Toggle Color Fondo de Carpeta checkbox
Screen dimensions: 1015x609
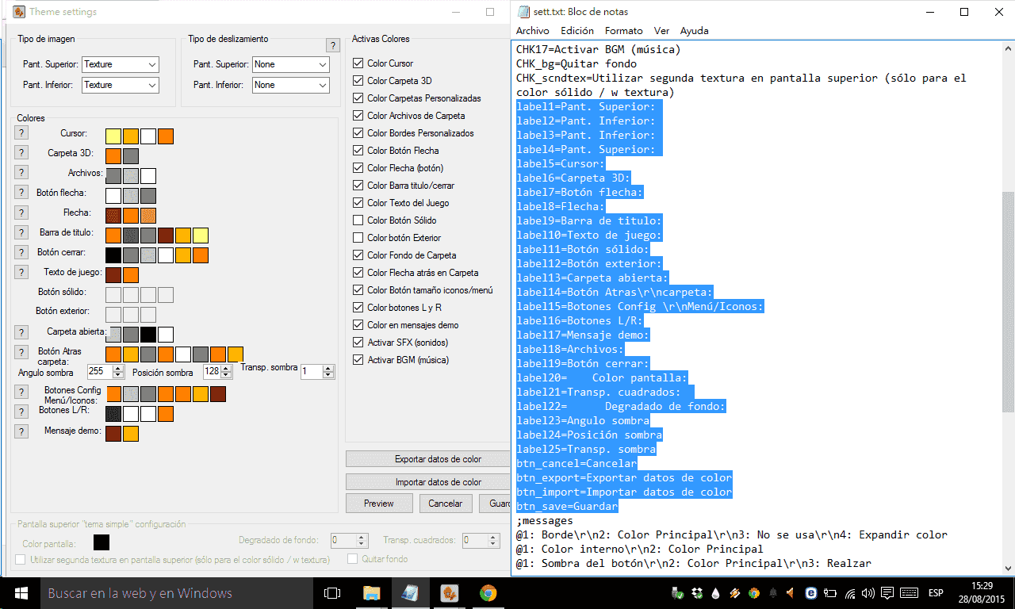point(358,255)
